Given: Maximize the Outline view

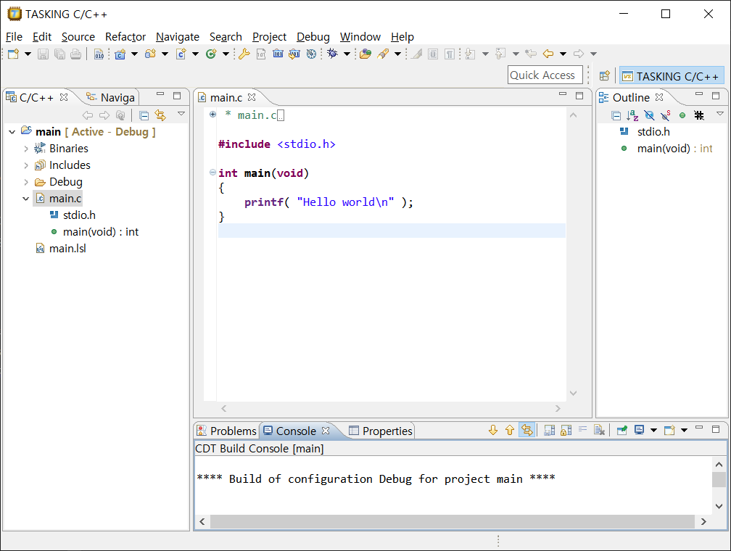Looking at the screenshot, I should 716,96.
